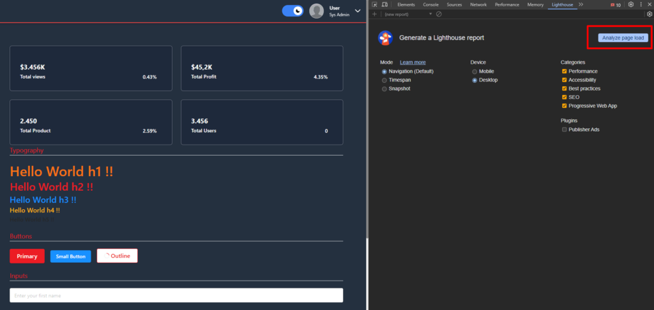Click the red issues counter icon

[616, 4]
